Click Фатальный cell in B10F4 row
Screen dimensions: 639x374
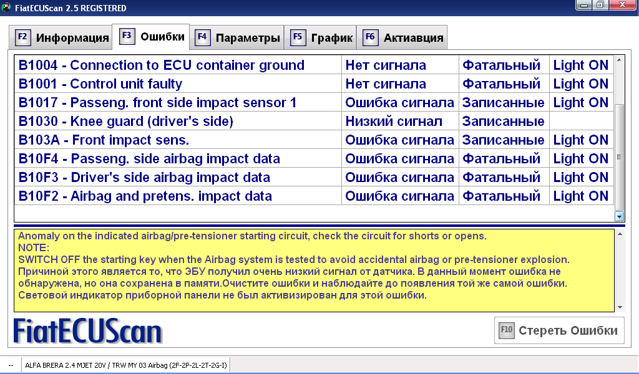coord(504,159)
